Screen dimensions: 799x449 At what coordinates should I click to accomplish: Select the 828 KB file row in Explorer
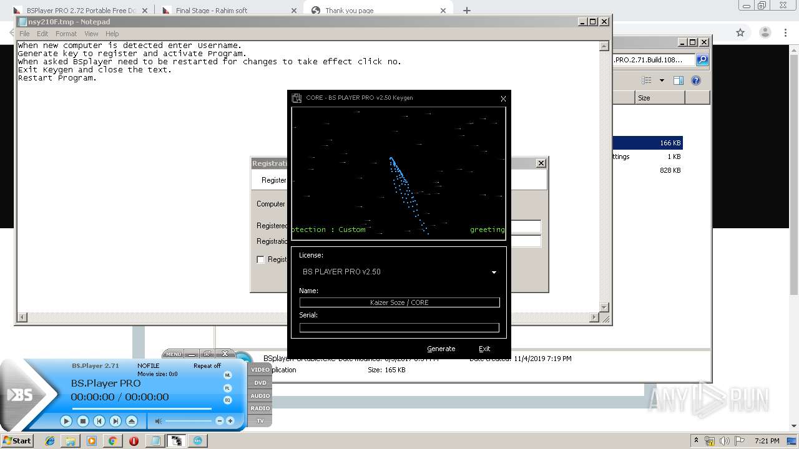coord(648,170)
